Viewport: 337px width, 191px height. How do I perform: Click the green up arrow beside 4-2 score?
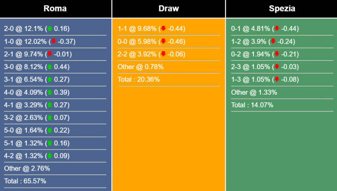pyautogui.click(x=49, y=156)
